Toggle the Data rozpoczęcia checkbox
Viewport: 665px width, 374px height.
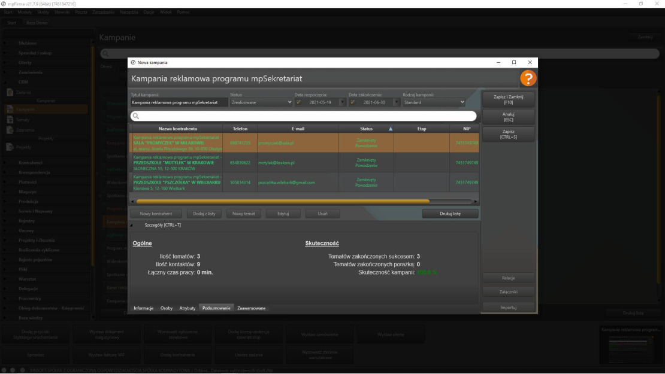(298, 102)
